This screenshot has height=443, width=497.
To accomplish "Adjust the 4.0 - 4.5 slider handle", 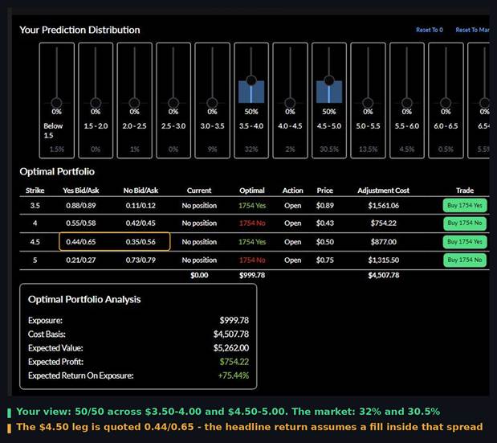I will 290,103.
